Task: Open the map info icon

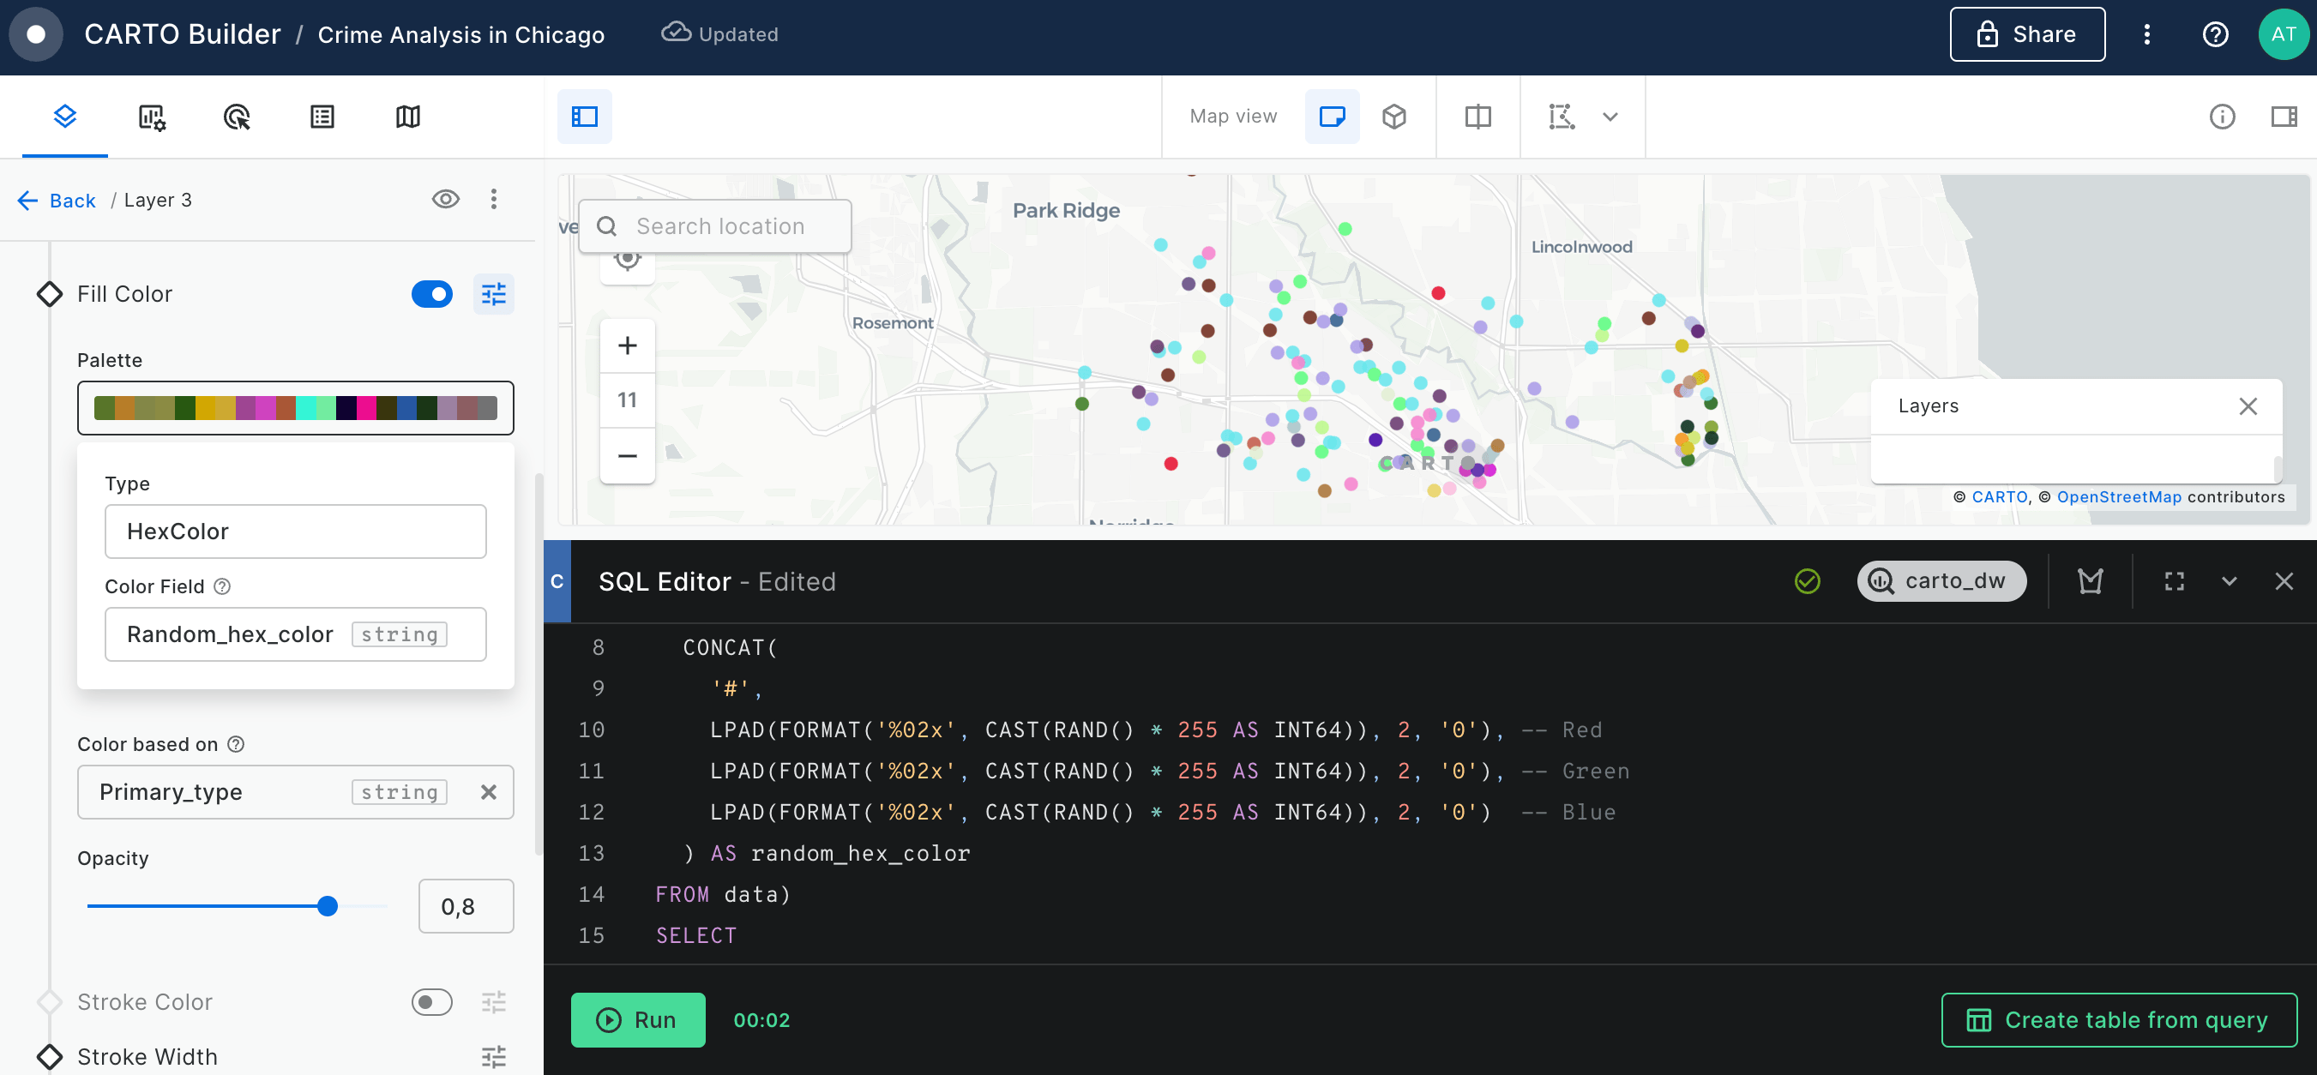Action: pos(2222,117)
